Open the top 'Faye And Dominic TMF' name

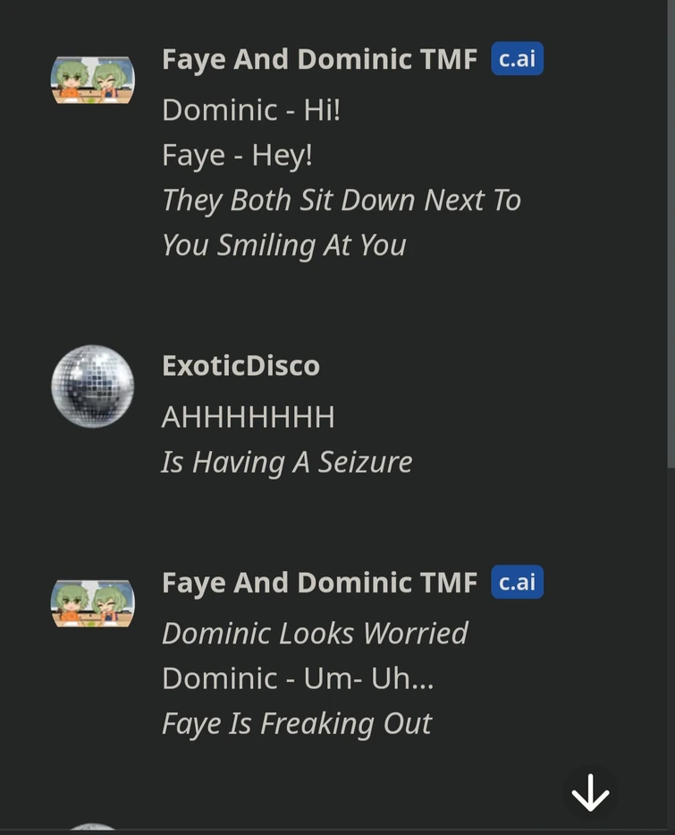coord(319,58)
